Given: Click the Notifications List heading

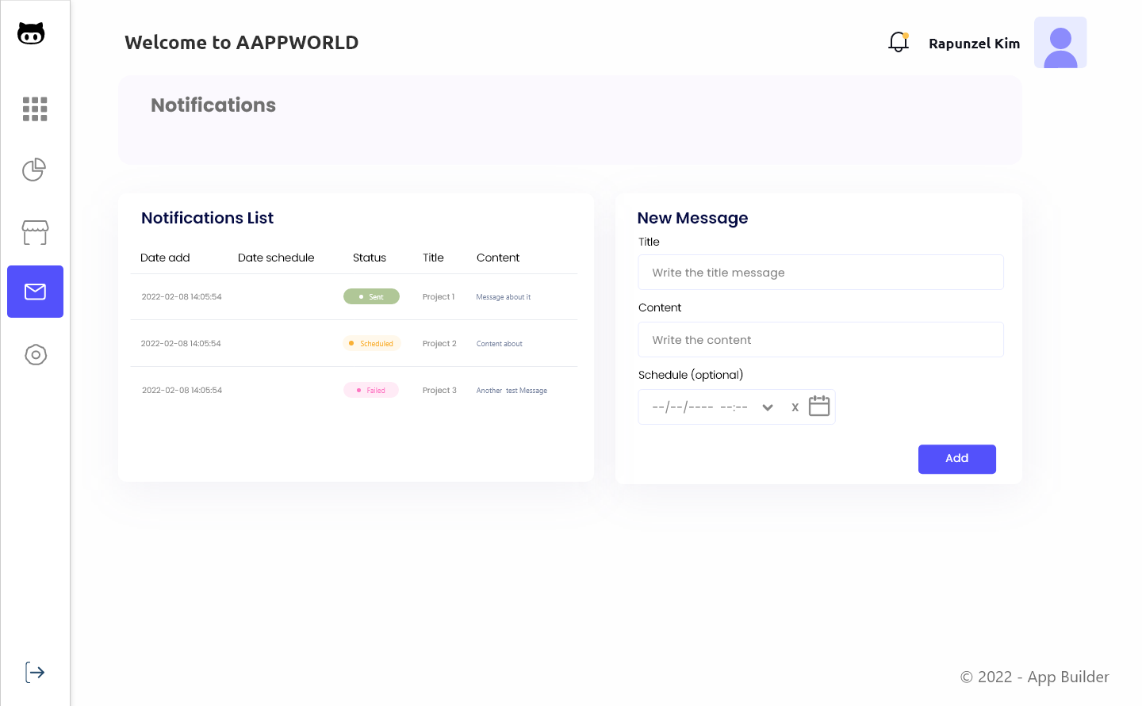Looking at the screenshot, I should point(207,218).
